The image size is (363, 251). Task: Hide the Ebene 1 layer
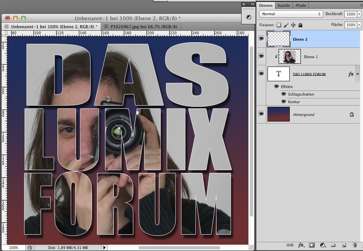click(x=261, y=56)
